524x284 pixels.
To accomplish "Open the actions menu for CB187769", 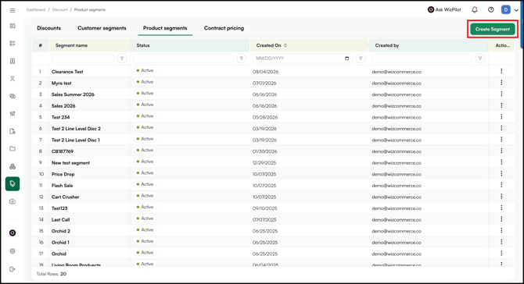I will [501, 151].
